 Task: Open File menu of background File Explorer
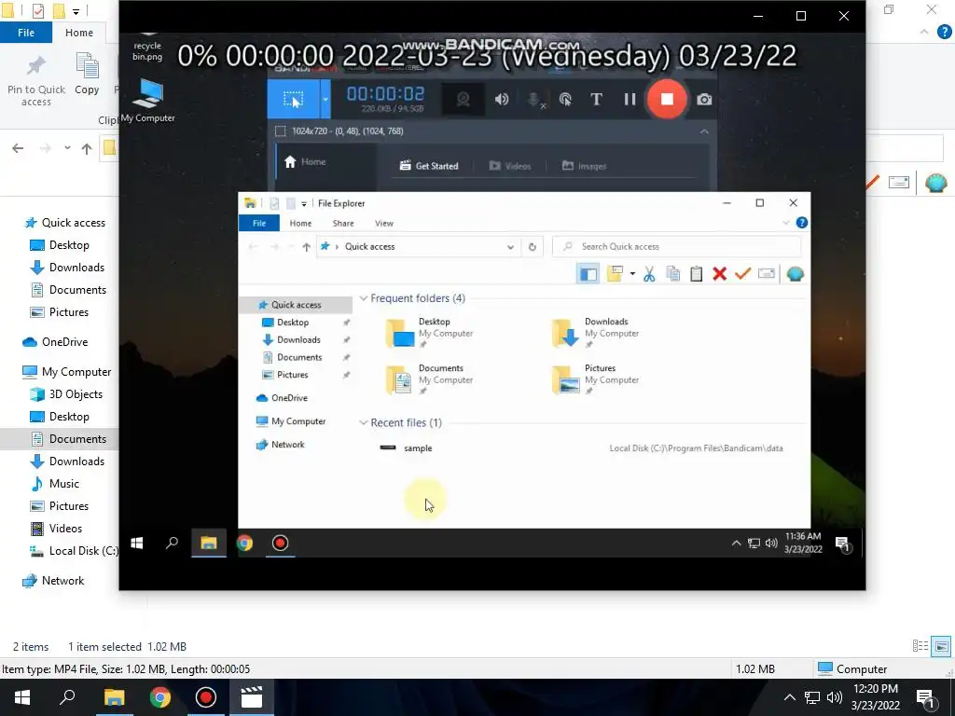tap(25, 33)
